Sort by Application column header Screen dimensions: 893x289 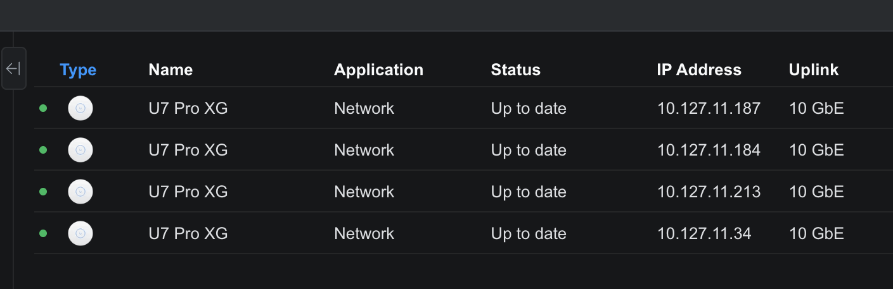[378, 70]
